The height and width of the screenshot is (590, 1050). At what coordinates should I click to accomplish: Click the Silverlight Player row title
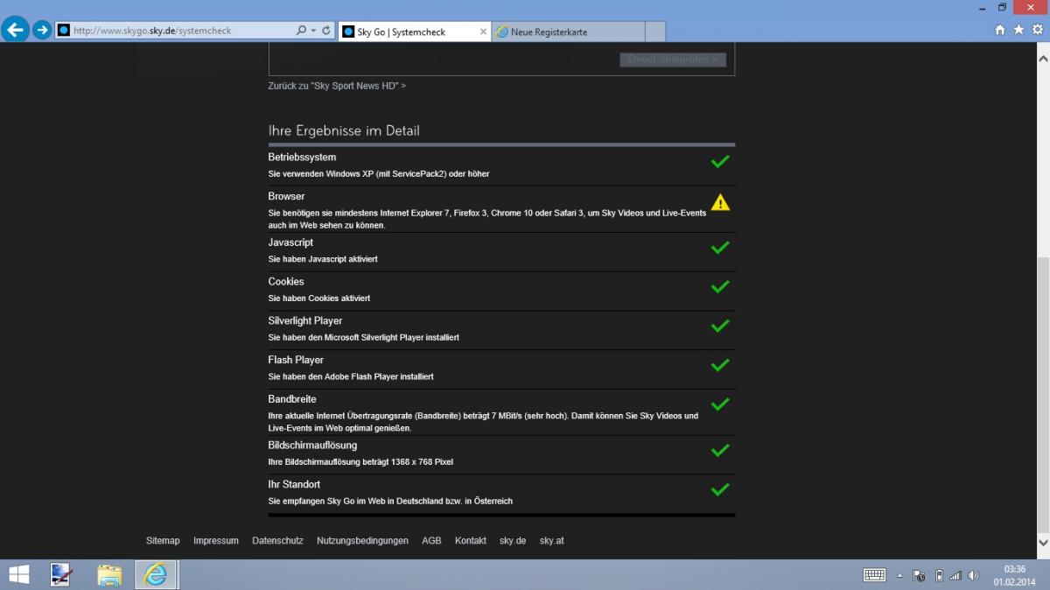(x=305, y=321)
